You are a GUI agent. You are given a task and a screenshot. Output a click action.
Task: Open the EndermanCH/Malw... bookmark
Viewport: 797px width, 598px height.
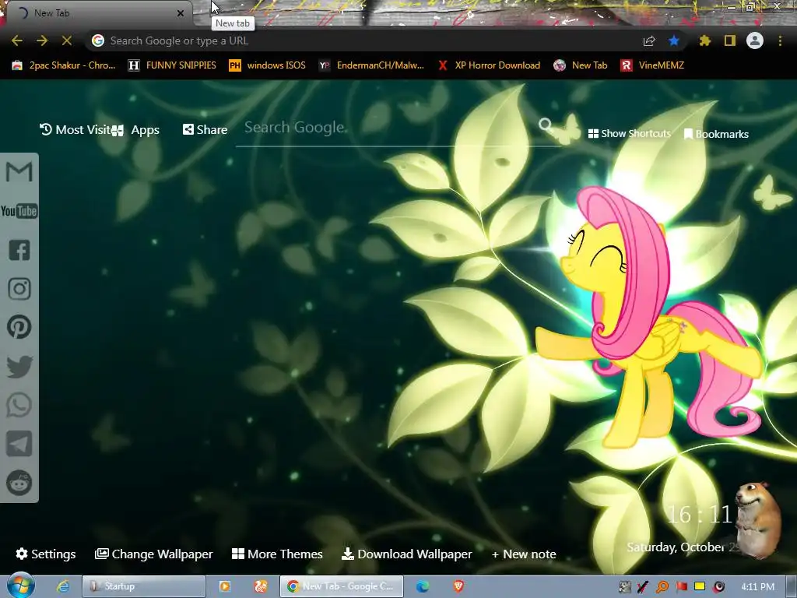point(371,65)
